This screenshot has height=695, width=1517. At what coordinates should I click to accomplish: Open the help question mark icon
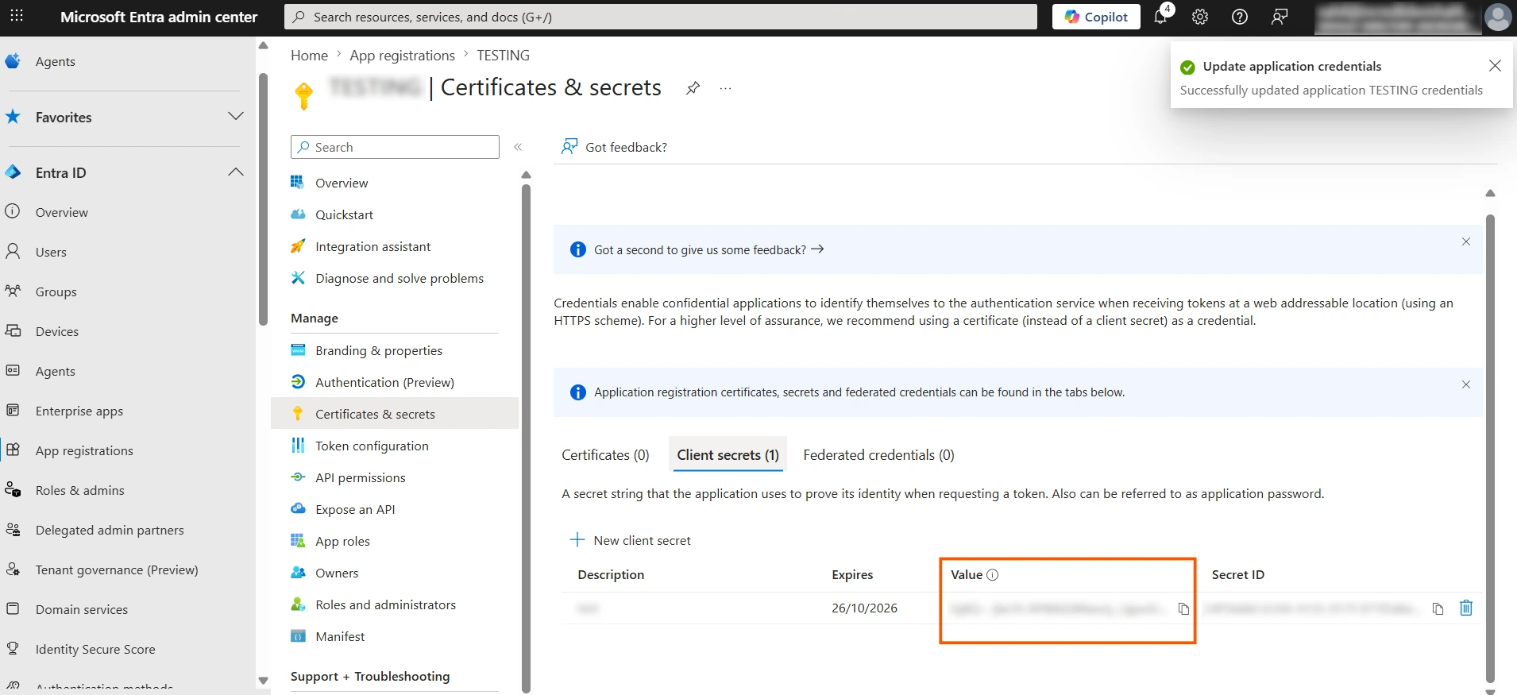[x=1240, y=17]
